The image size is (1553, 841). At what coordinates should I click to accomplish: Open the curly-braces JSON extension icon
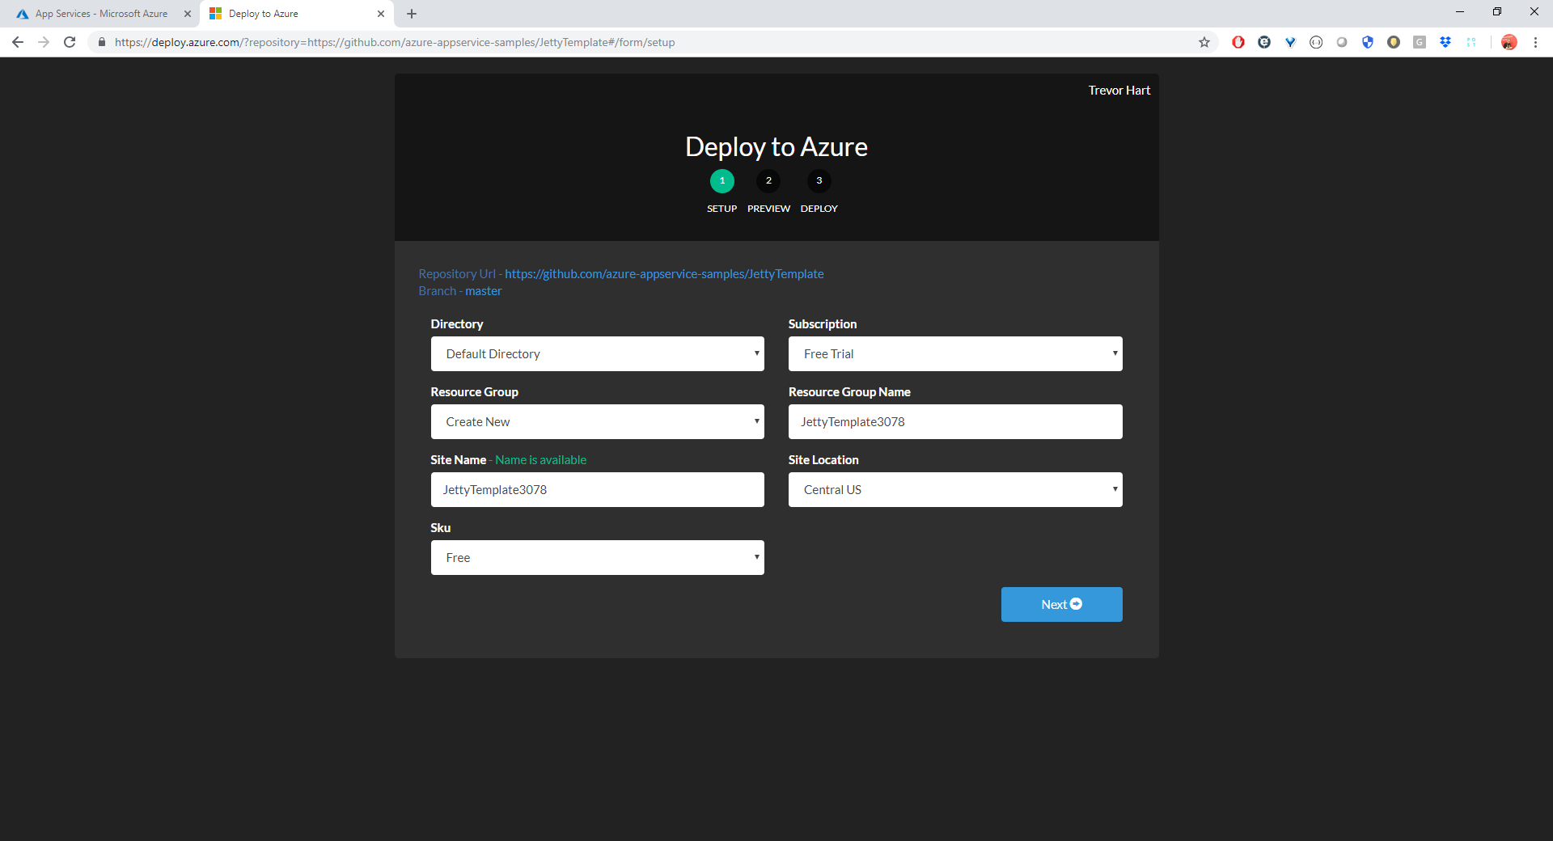pyautogui.click(x=1316, y=42)
